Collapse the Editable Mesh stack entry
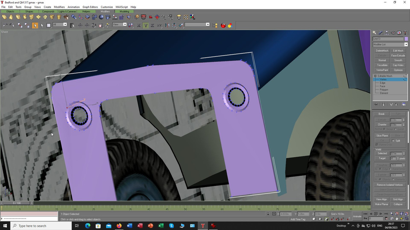 tap(375, 76)
